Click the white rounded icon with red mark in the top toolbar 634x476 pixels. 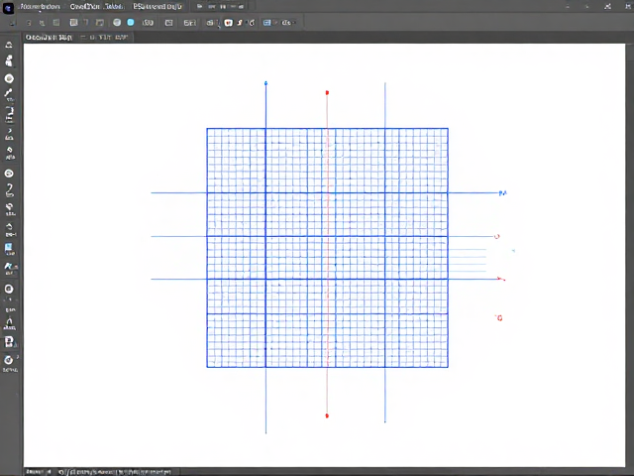click(229, 23)
